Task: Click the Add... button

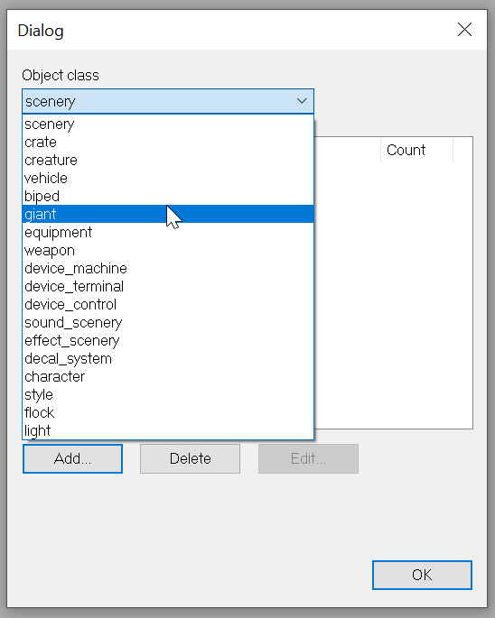Action: 72,459
